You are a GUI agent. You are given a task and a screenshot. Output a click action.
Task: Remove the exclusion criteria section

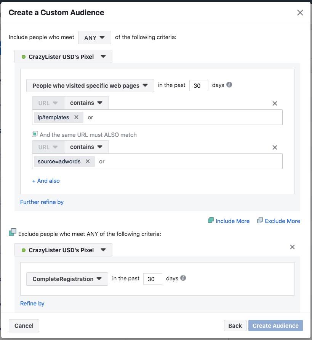(x=292, y=247)
